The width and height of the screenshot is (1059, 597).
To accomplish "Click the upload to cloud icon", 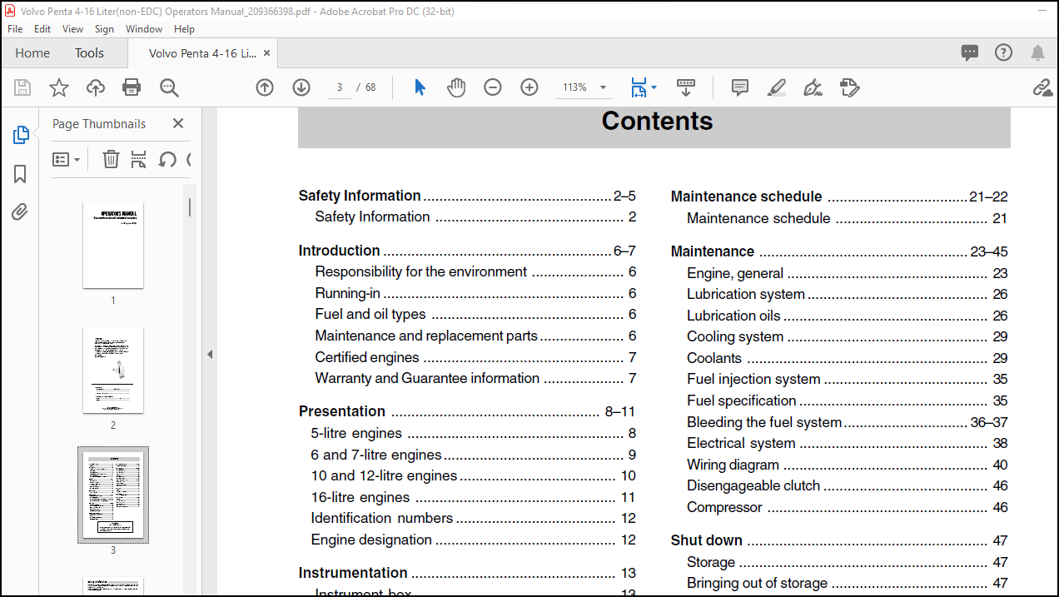I will [x=96, y=87].
